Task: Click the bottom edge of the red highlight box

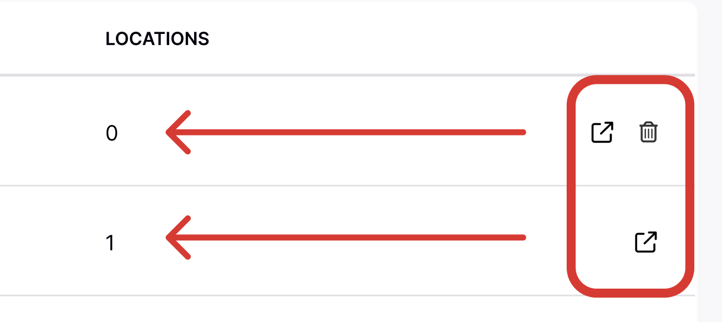Action: pos(630,293)
